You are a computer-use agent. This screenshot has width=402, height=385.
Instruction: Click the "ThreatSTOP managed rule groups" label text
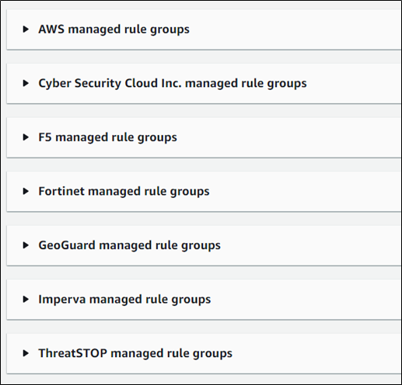(135, 354)
